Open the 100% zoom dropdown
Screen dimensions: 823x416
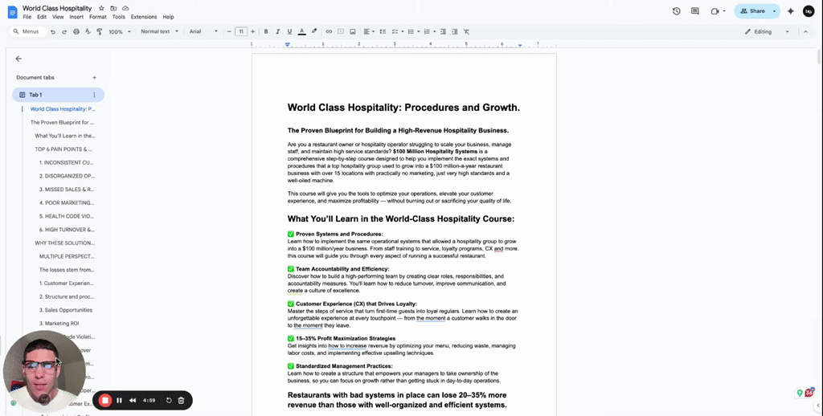[x=119, y=31]
